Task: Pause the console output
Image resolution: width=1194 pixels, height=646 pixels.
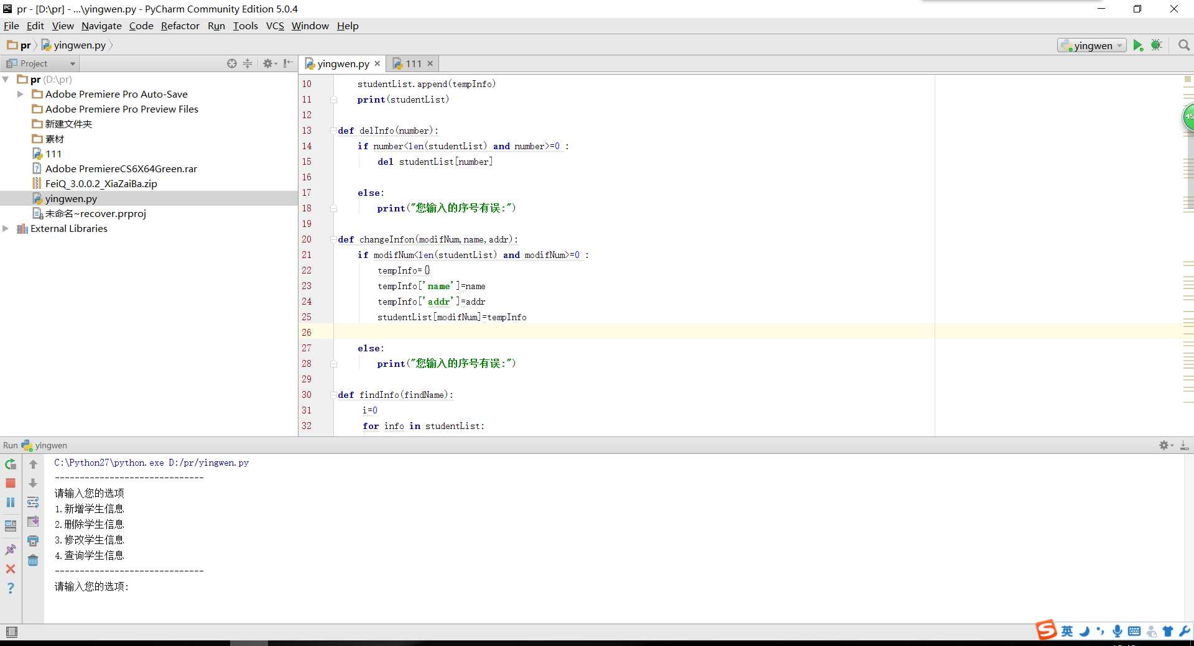Action: [11, 502]
